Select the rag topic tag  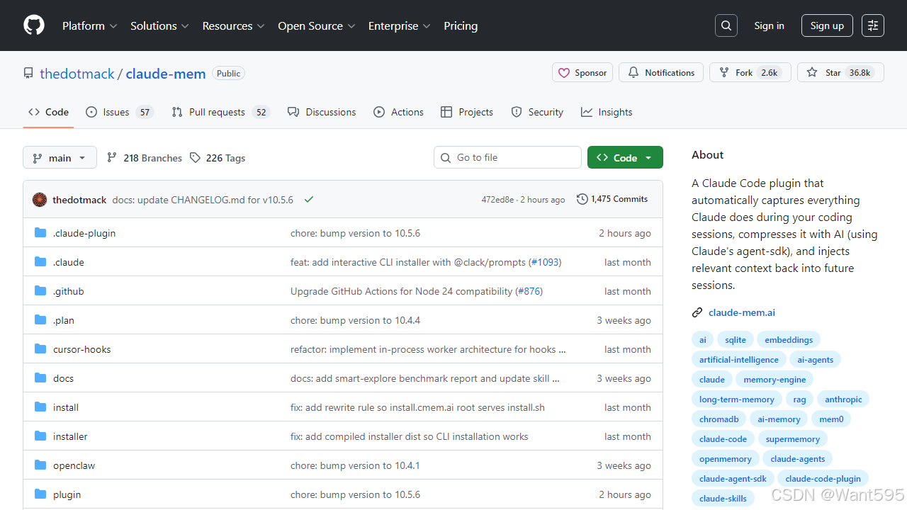pyautogui.click(x=800, y=399)
